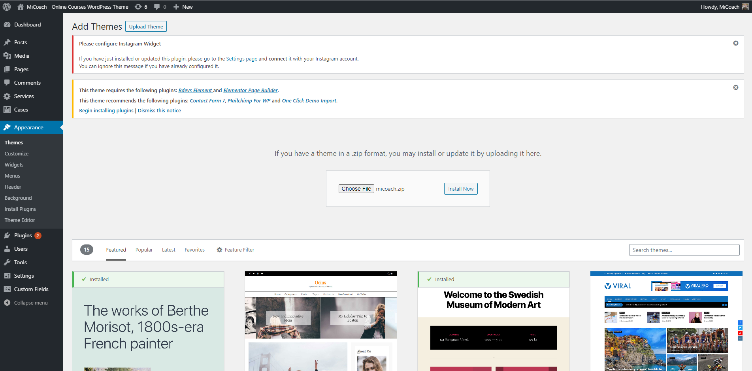Click the Feature Filter gear icon
Viewport: 752px width, 371px height.
click(x=219, y=250)
